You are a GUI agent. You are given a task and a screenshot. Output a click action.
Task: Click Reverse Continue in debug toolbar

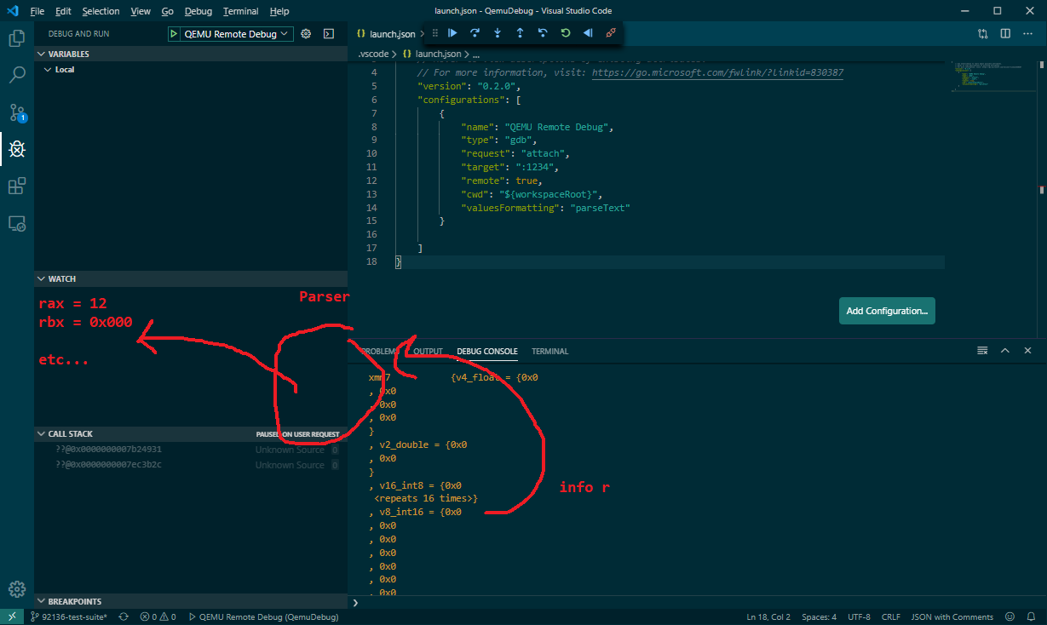coord(587,33)
